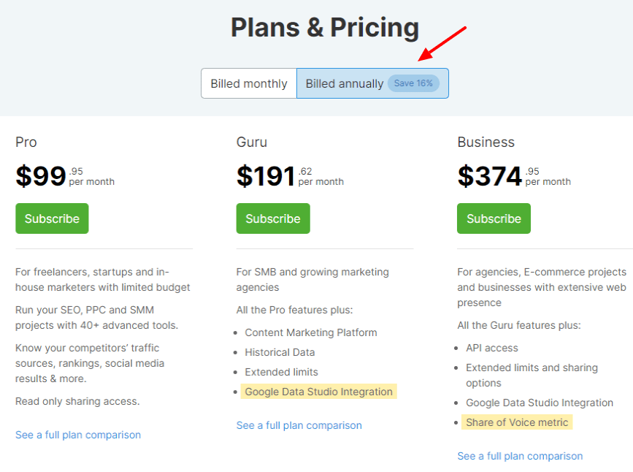Subscribe to the Business plan
This screenshot has width=633, height=472.
pyautogui.click(x=494, y=218)
